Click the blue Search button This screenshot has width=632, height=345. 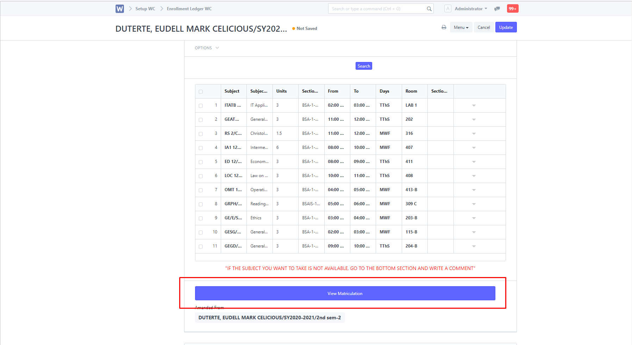[364, 66]
